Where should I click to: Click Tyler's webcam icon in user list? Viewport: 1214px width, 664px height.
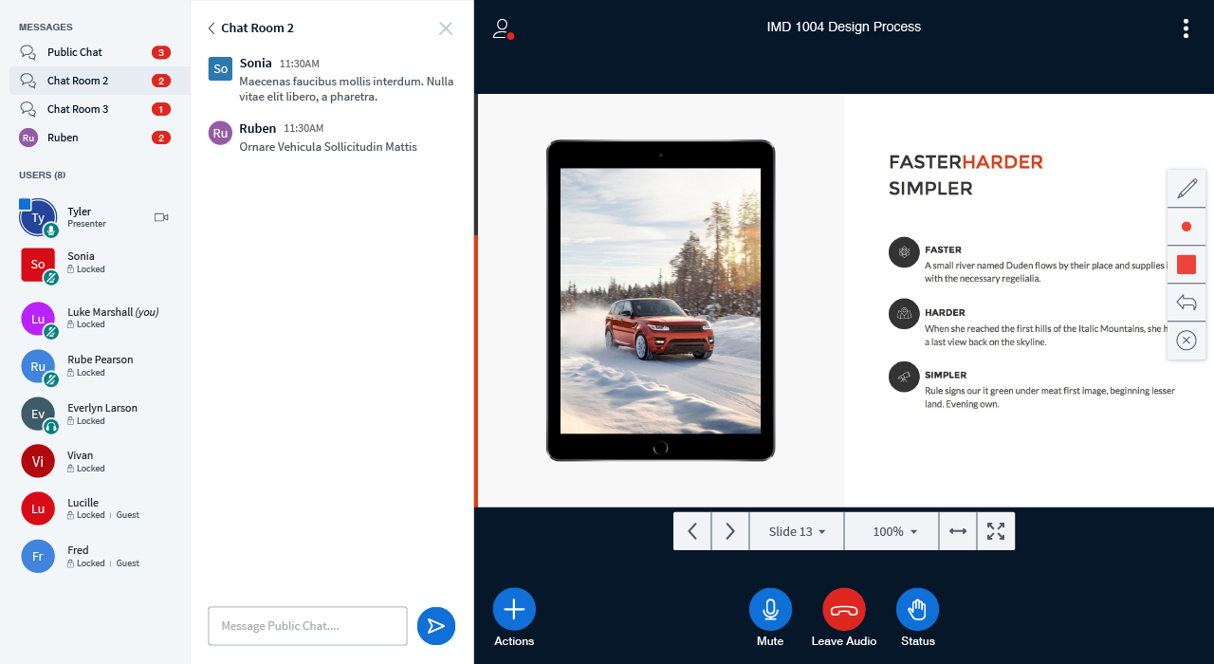161,217
